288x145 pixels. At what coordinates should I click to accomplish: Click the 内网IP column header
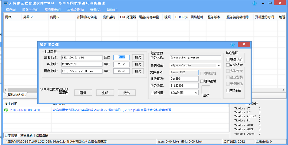pyautogui.click(x=62, y=17)
